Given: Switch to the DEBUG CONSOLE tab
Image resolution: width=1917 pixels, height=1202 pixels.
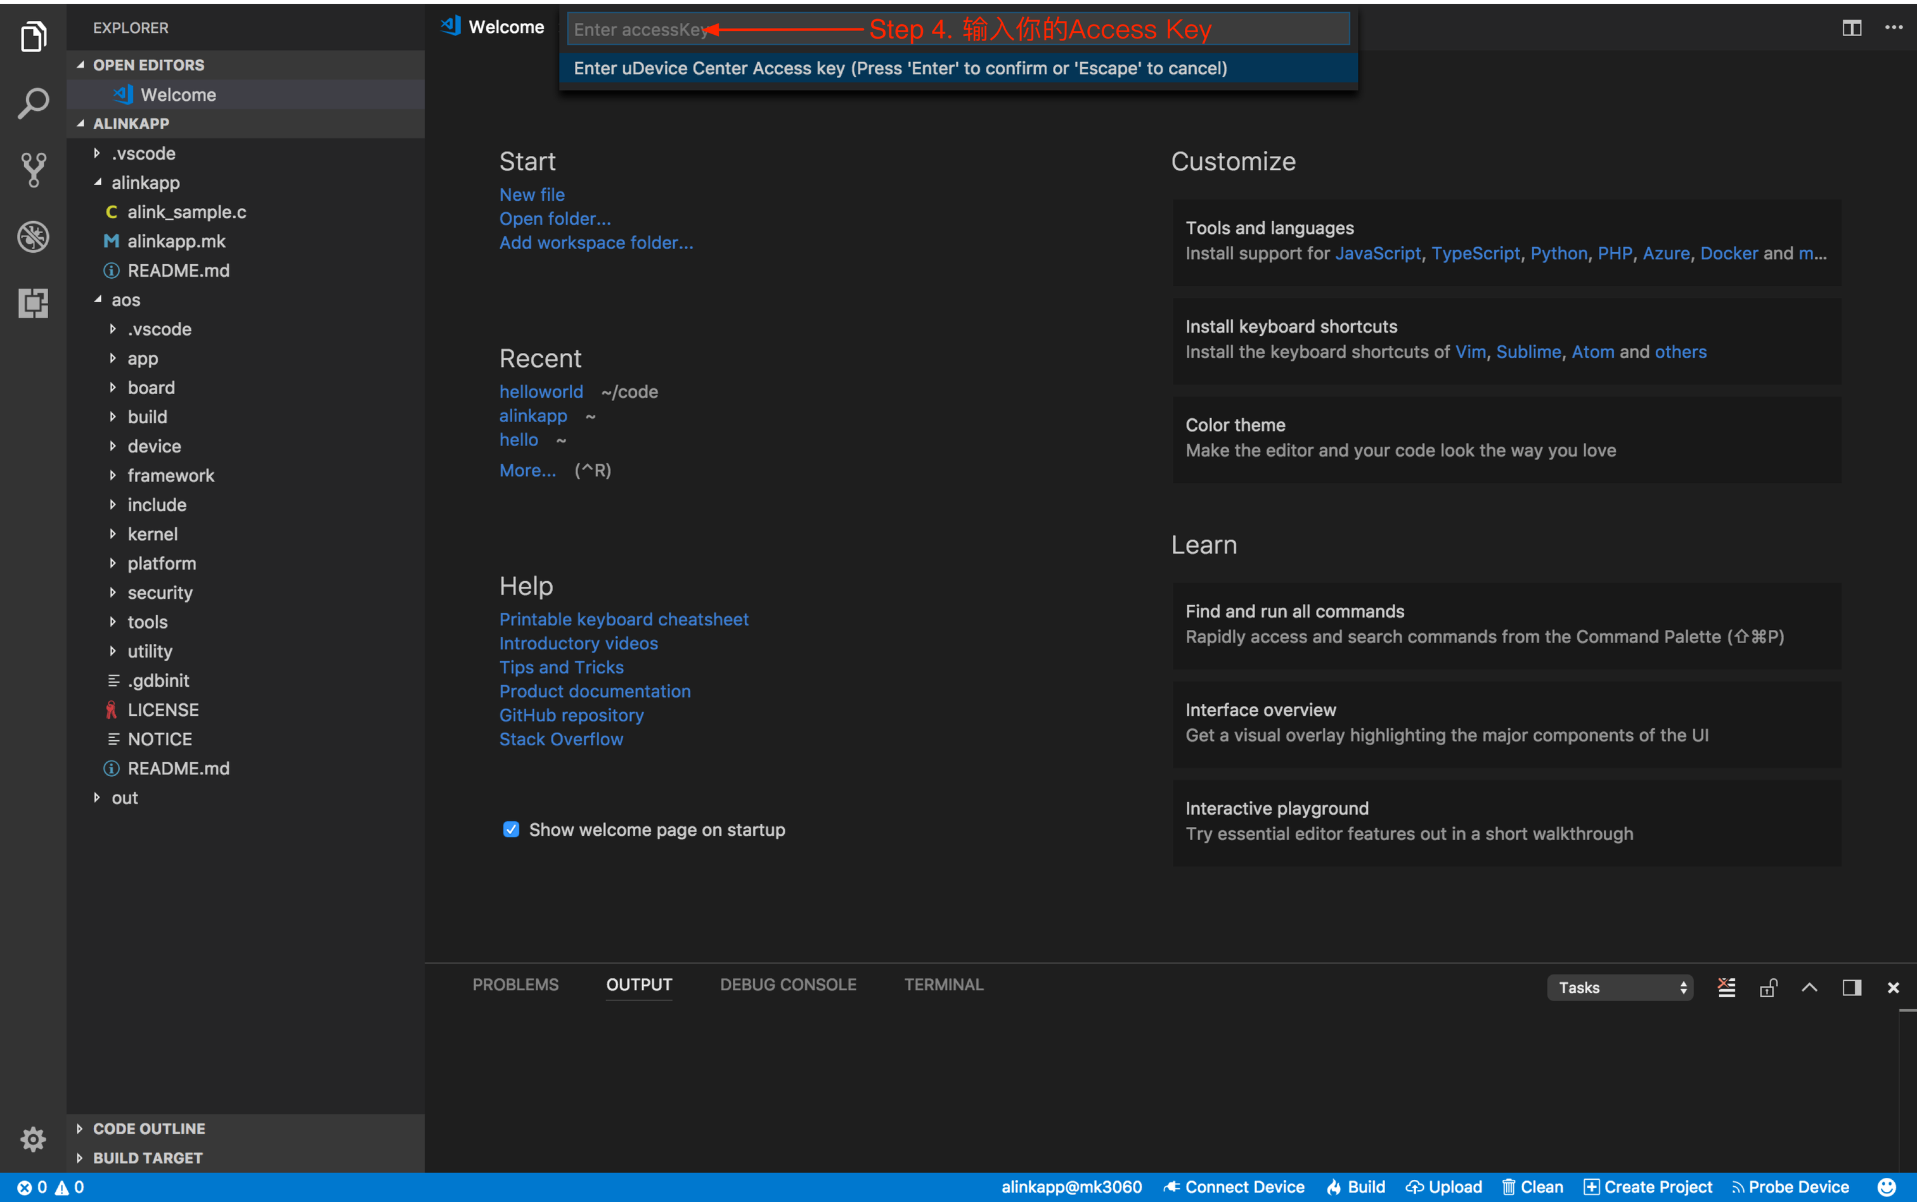Looking at the screenshot, I should pos(787,984).
